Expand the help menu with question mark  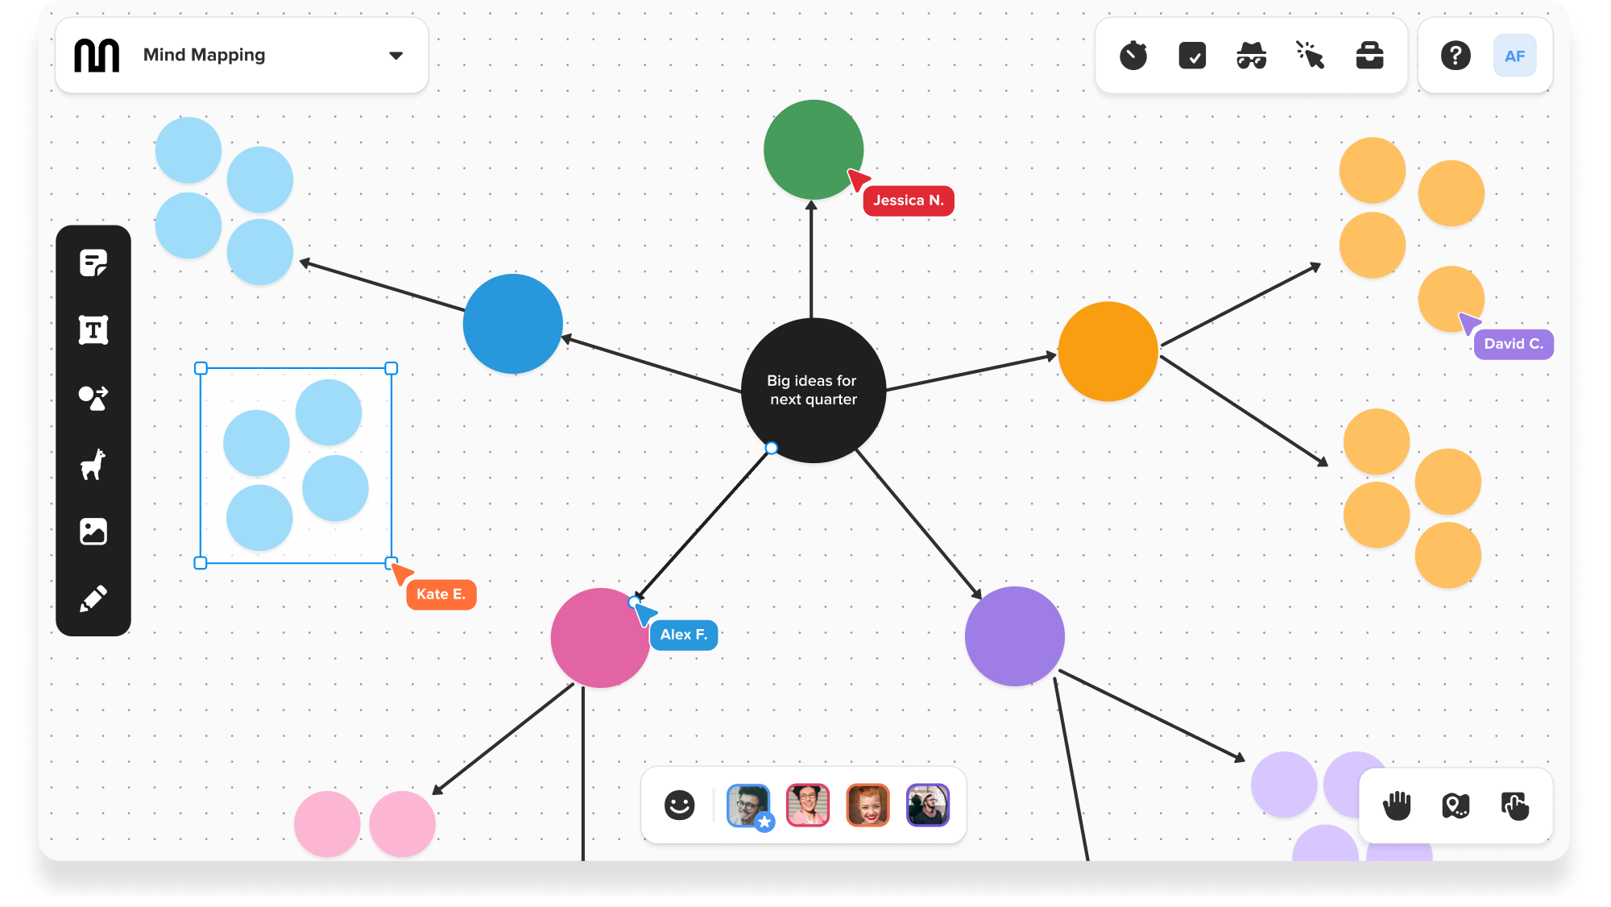point(1453,56)
